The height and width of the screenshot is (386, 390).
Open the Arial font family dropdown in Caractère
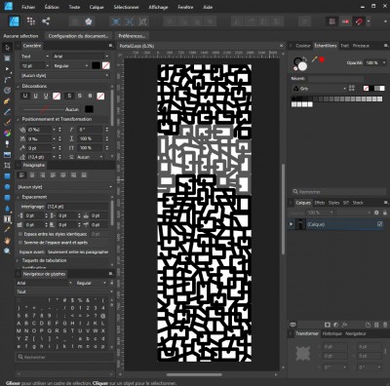point(81,57)
